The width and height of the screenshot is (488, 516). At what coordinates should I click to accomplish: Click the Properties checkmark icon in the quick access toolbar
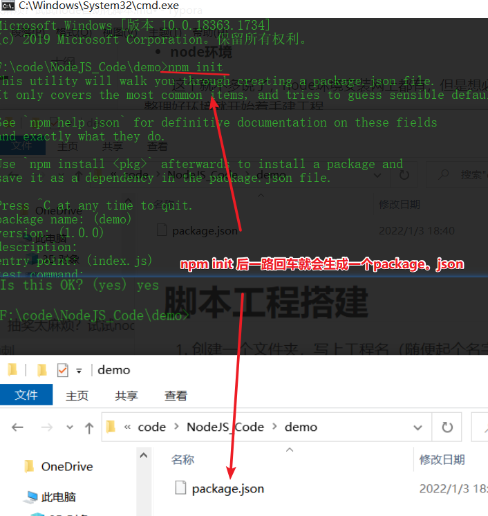pos(62,370)
